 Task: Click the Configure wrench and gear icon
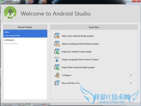click(x=57, y=75)
